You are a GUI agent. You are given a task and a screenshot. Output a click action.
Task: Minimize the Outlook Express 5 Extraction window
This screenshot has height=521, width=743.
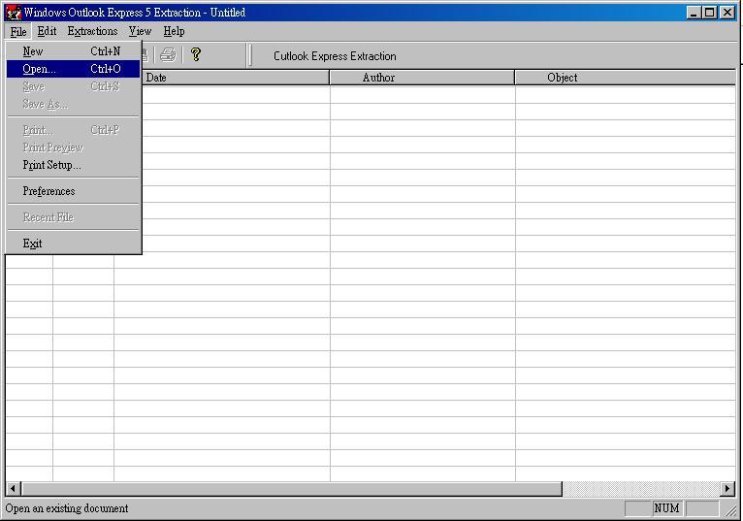pos(694,13)
